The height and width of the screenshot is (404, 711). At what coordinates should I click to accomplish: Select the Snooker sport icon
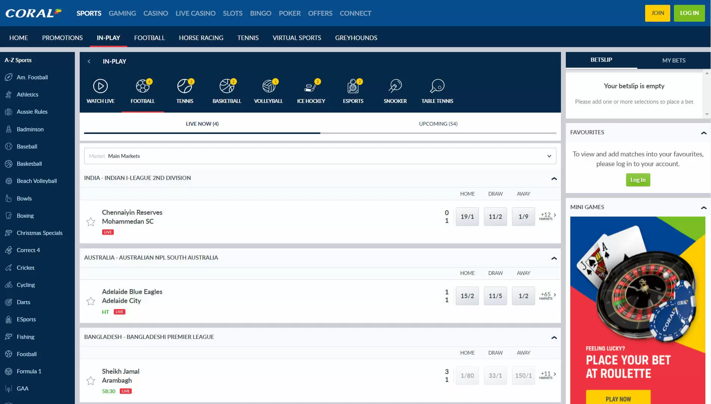tap(395, 86)
